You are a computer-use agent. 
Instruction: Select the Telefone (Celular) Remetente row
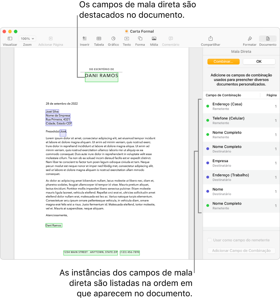(x=241, y=120)
